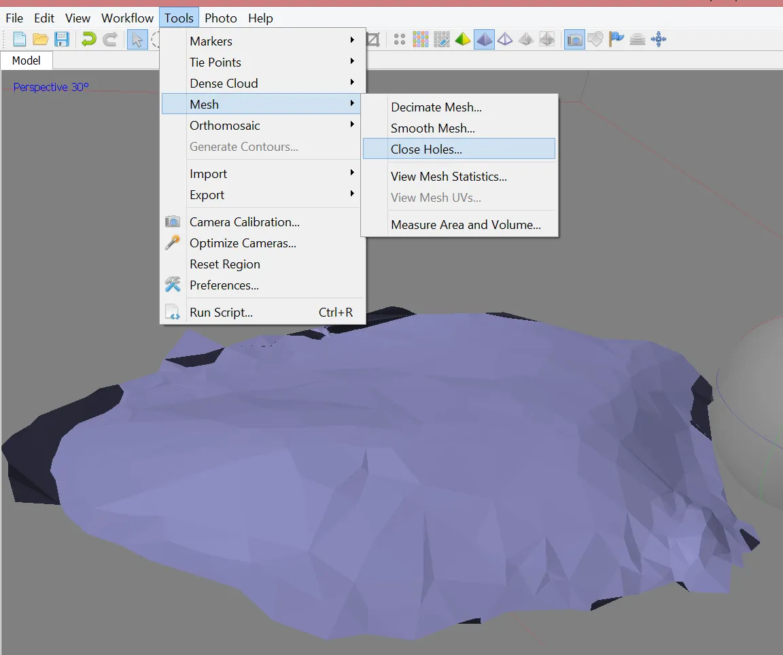Reset the view using the blue arrows icon
Image resolution: width=783 pixels, height=655 pixels.
[658, 39]
